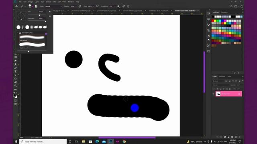Open the Filter menu
Viewport: 257px width, 144px height.
coord(54,2)
